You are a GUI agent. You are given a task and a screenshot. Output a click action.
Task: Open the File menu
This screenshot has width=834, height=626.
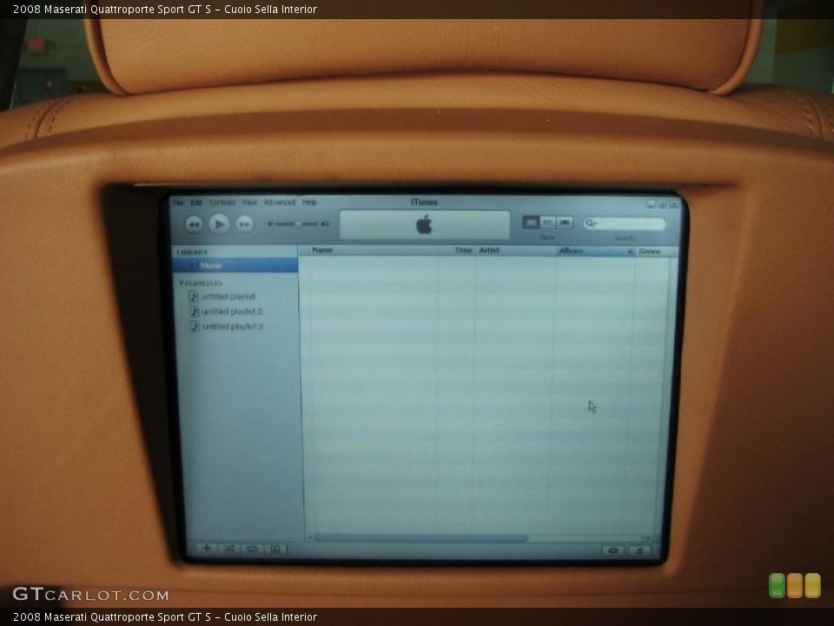178,203
